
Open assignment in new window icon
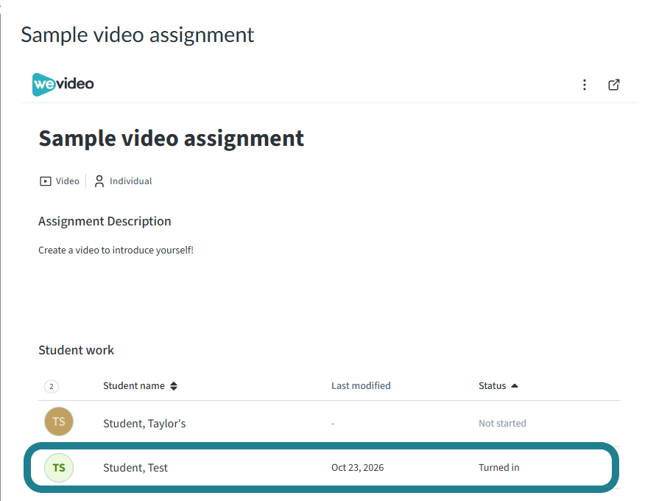(613, 85)
